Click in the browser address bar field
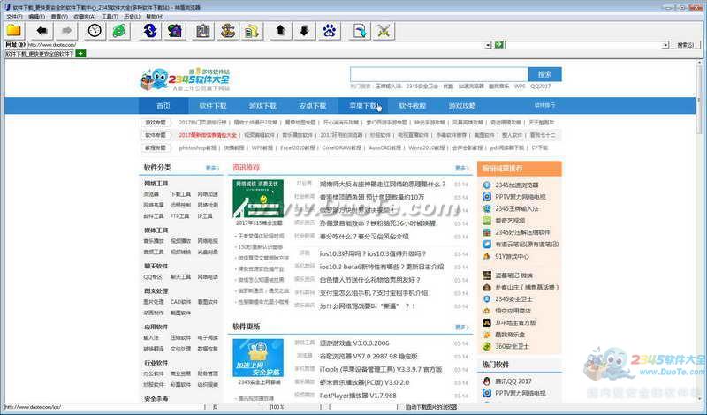 pos(256,45)
